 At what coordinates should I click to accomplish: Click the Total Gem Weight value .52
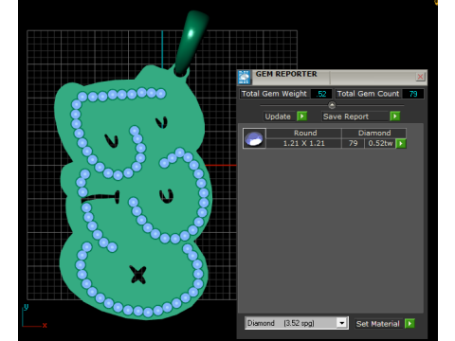[x=321, y=94]
